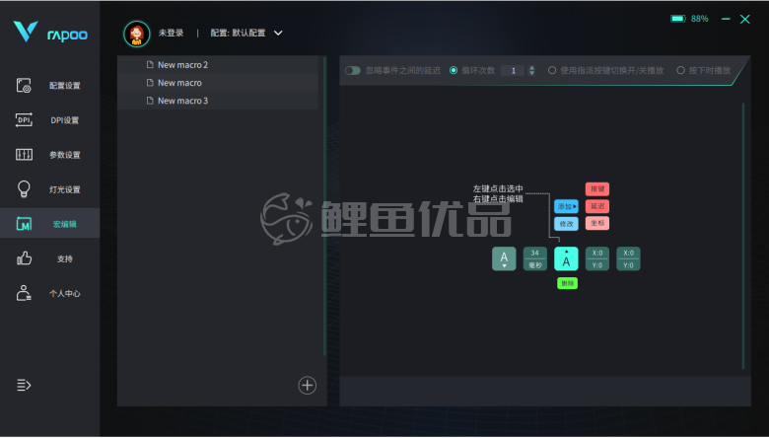Select the 宏编辑 macro editor item
The image size is (769, 438).
pyautogui.click(x=49, y=224)
